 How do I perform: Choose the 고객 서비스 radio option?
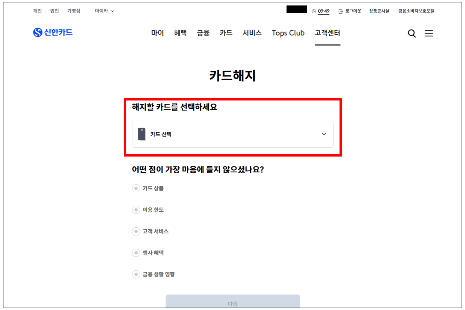click(x=136, y=231)
